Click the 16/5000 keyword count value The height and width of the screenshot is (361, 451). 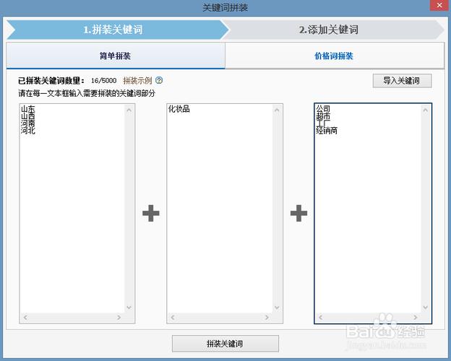coord(103,80)
